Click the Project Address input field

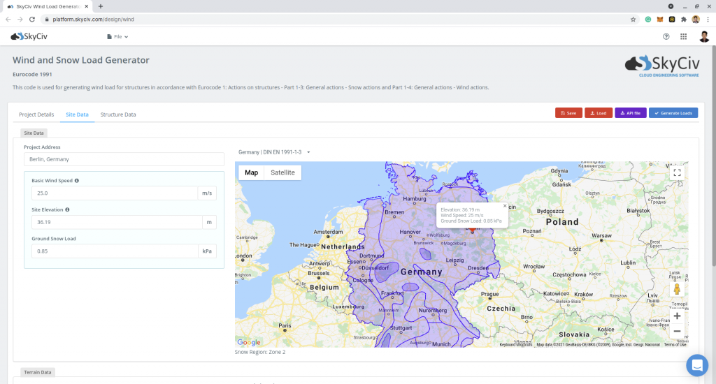point(124,159)
